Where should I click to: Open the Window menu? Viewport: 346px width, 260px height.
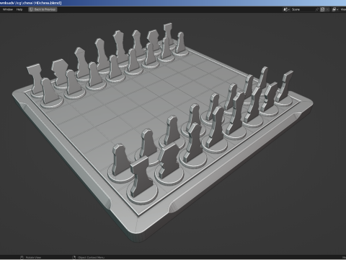[8, 9]
